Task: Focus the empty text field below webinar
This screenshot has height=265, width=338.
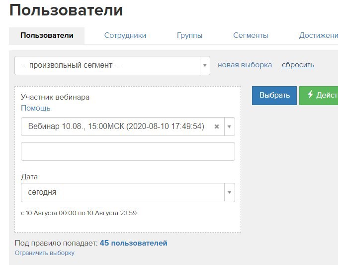Action: 128,151
